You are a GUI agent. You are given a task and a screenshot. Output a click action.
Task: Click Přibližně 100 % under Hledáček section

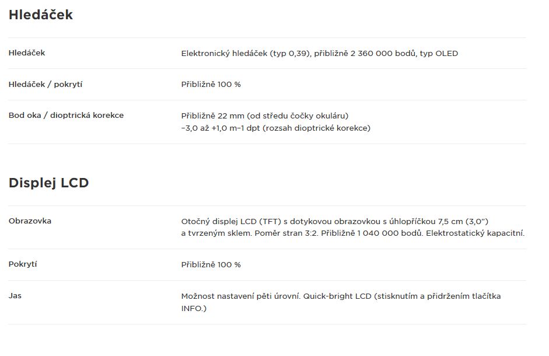tap(211, 85)
